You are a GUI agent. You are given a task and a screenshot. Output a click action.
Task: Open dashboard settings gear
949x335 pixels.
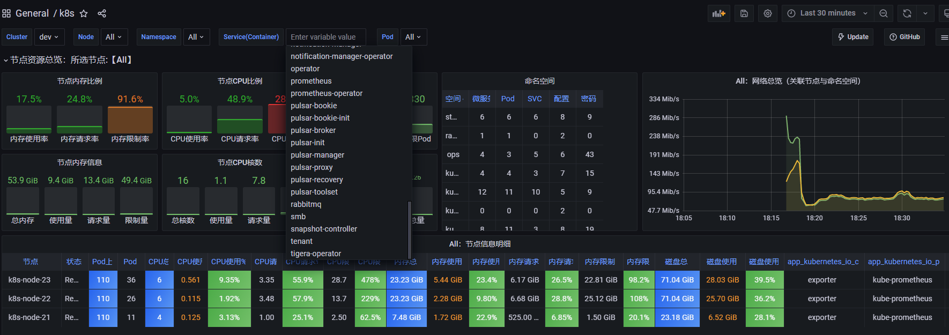coord(768,13)
